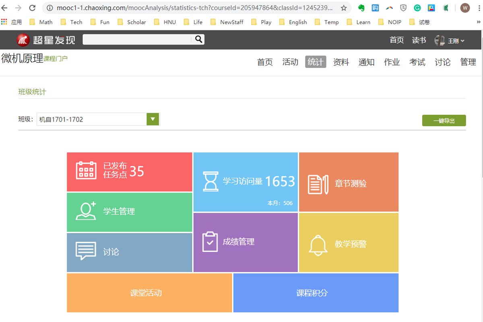Expand the 班级 class dropdown arrow
The height and width of the screenshot is (322, 483).
(153, 119)
